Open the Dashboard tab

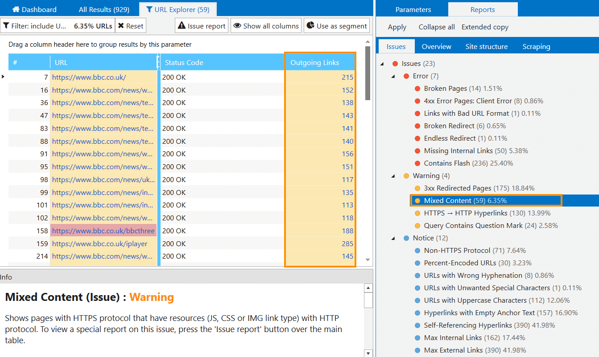[x=34, y=9]
